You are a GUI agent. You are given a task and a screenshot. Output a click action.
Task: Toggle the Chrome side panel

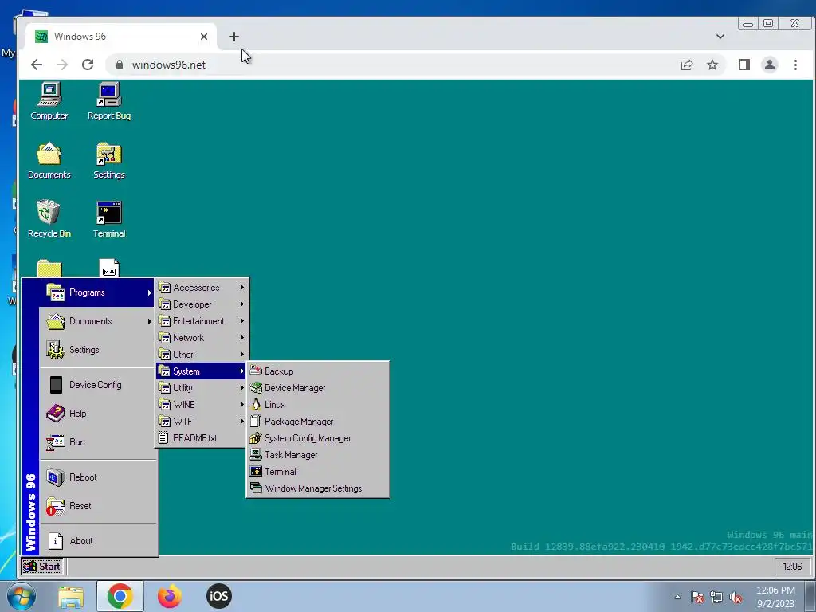coord(743,65)
